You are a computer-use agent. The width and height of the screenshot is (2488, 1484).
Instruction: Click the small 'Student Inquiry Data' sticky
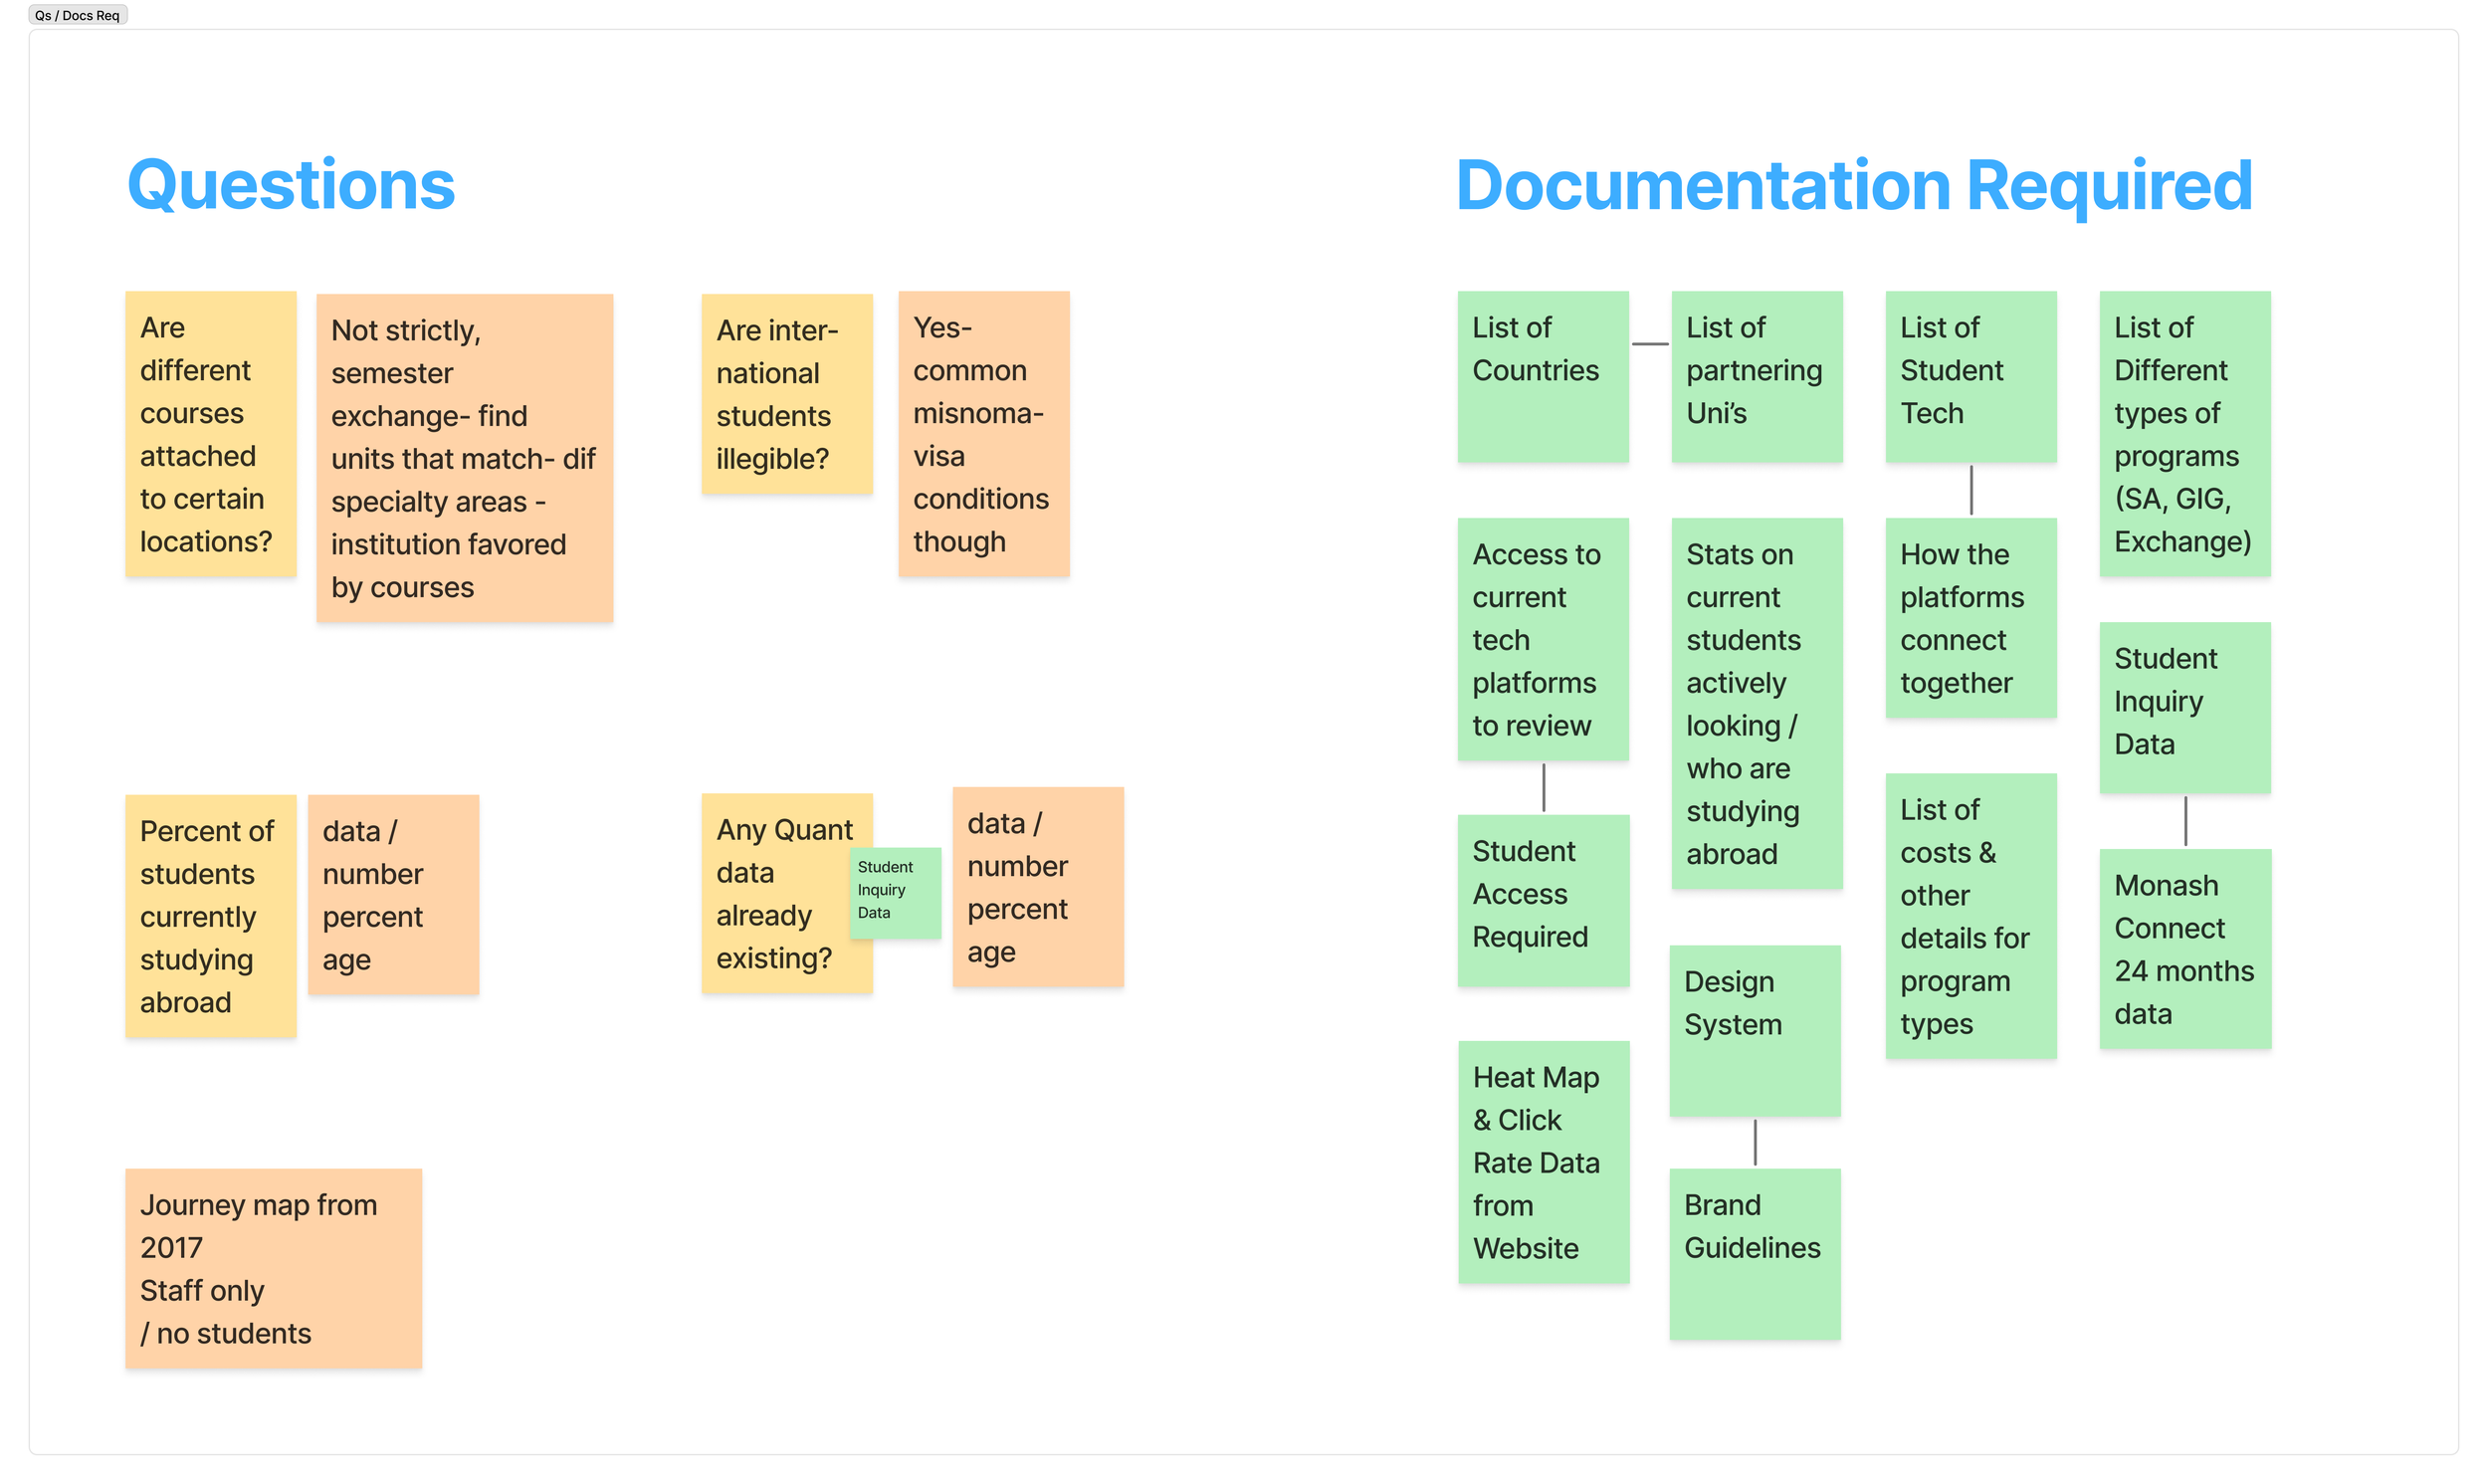click(x=896, y=892)
